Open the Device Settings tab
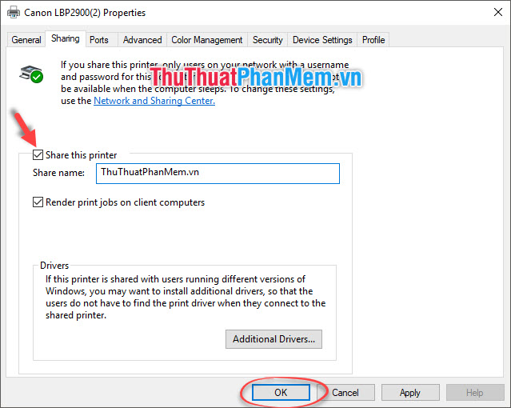511x408 pixels. coord(322,40)
